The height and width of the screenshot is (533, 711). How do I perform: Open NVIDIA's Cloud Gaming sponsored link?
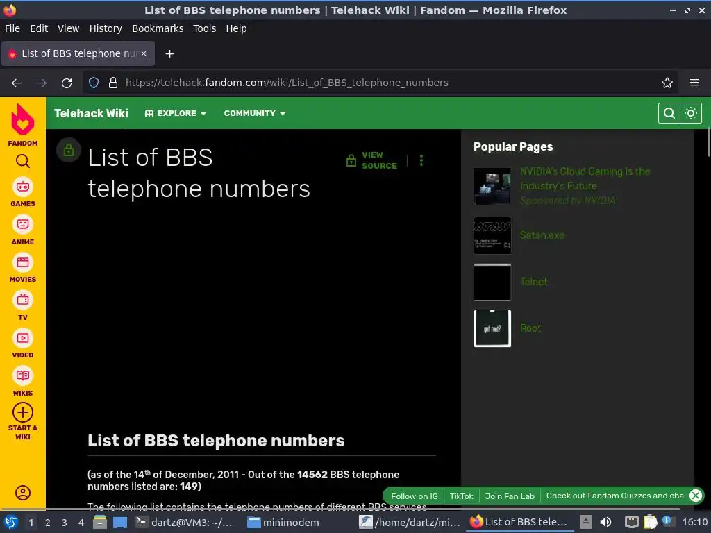pyautogui.click(x=585, y=178)
